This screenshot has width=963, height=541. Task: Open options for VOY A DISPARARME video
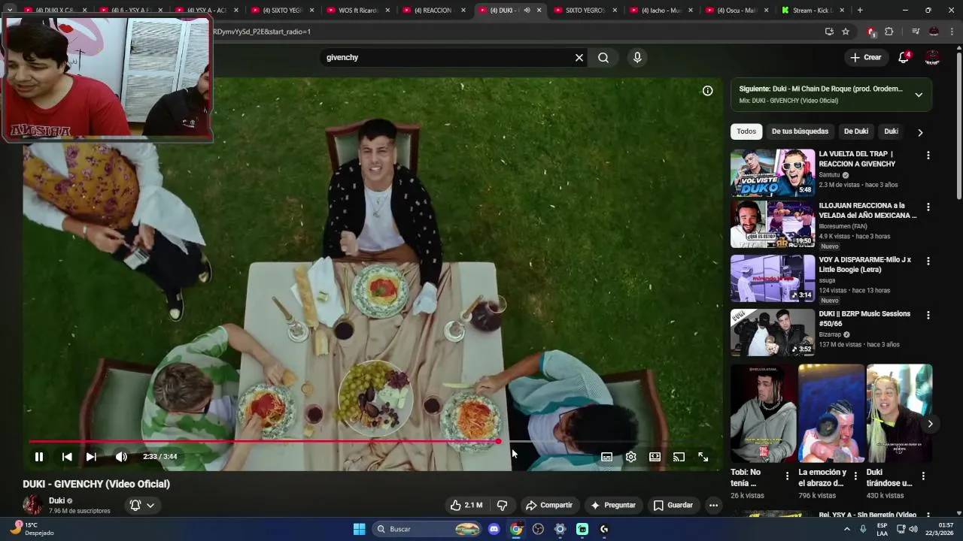pos(928,261)
